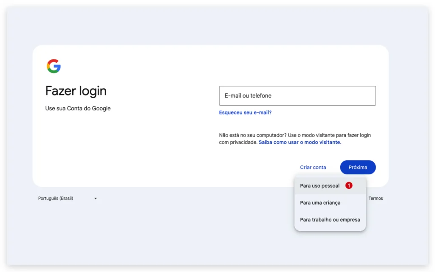Click the Google logo icon
This screenshot has width=435, height=272.
coord(54,66)
